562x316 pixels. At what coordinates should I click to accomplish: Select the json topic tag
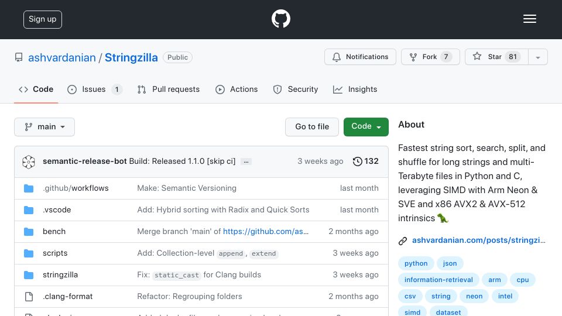450,263
